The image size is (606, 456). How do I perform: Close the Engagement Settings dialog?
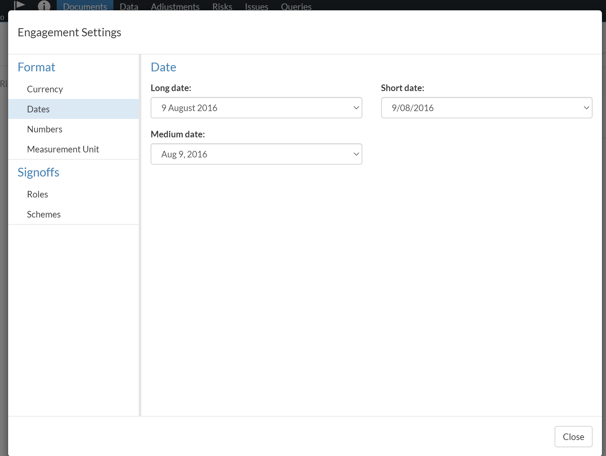point(573,437)
